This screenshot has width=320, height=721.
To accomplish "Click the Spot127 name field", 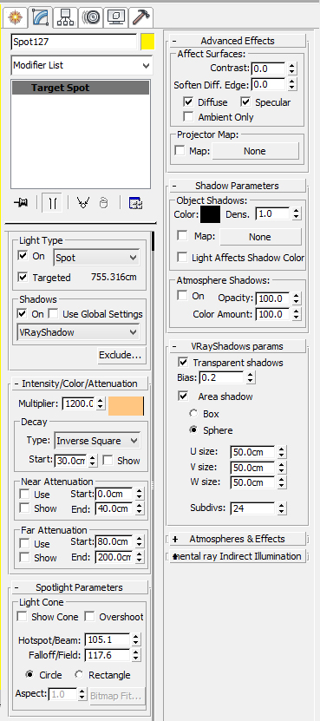I will click(x=74, y=42).
